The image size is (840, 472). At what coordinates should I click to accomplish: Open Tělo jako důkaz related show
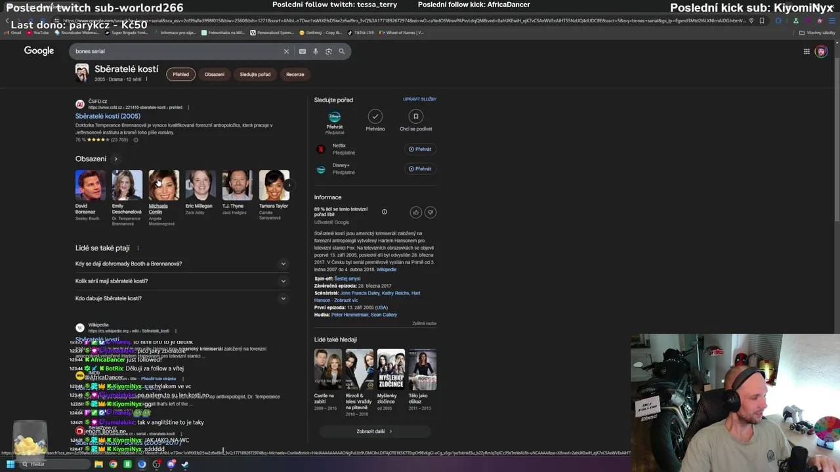point(423,370)
